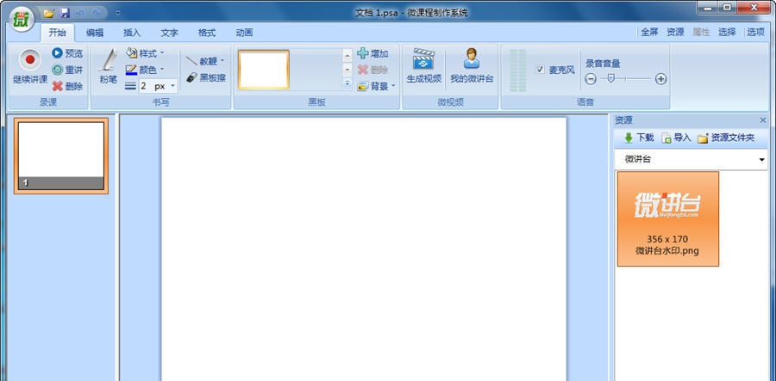The image size is (776, 381).
Task: Click 全屏 fullscreen button
Action: point(650,32)
